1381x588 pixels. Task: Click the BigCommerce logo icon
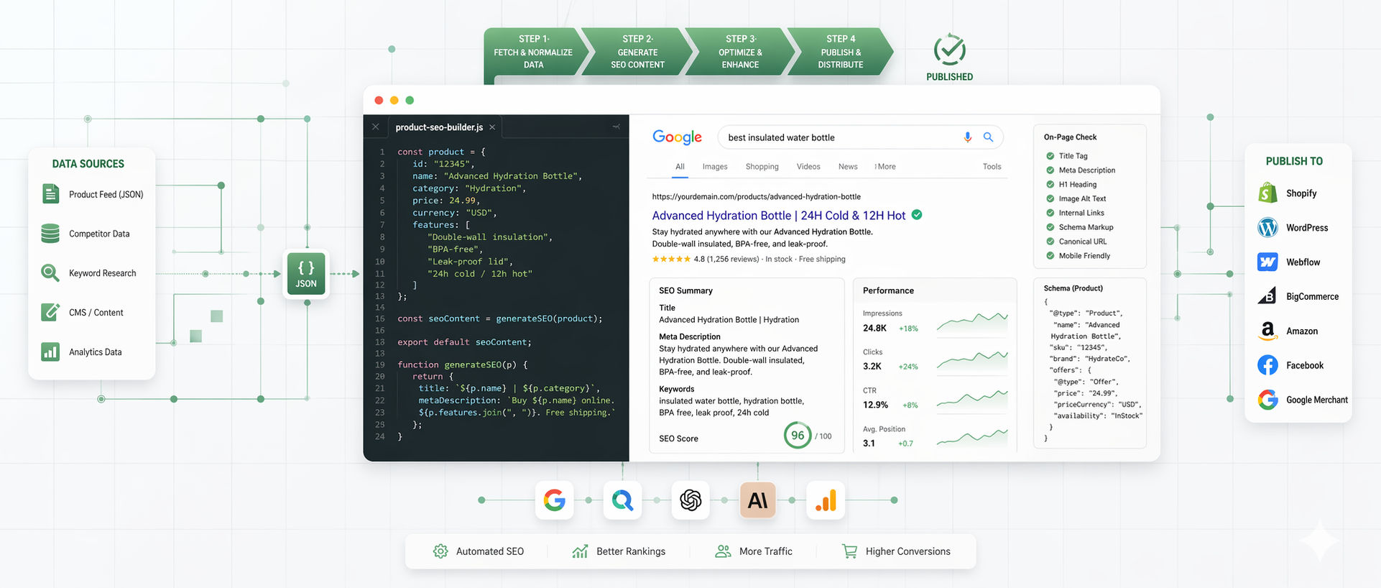coord(1267,296)
